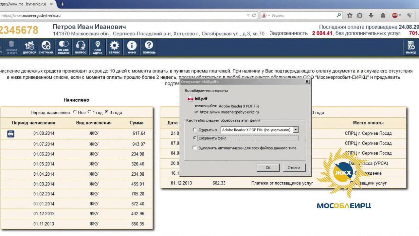
Task: Open the Сервис gear icon
Action: tap(115, 47)
